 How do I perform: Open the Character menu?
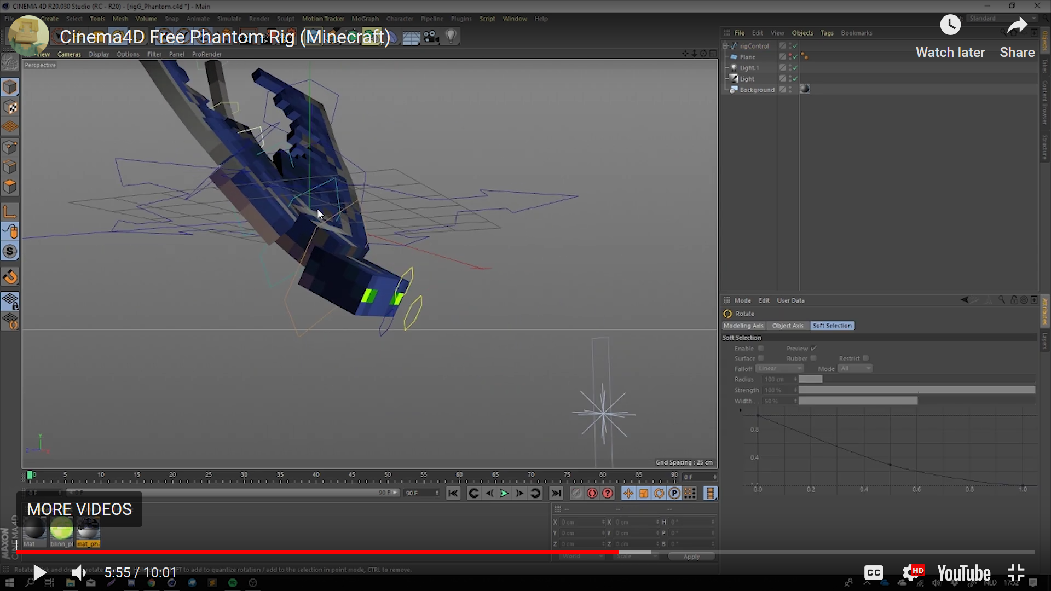click(x=400, y=19)
